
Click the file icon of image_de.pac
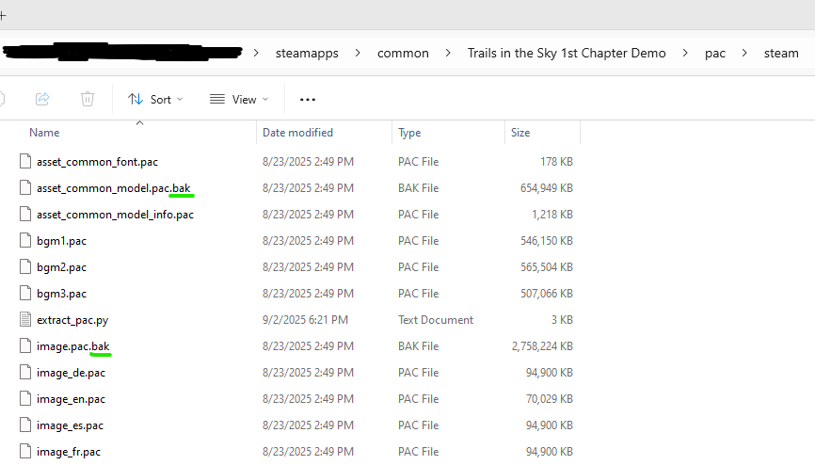(x=25, y=373)
